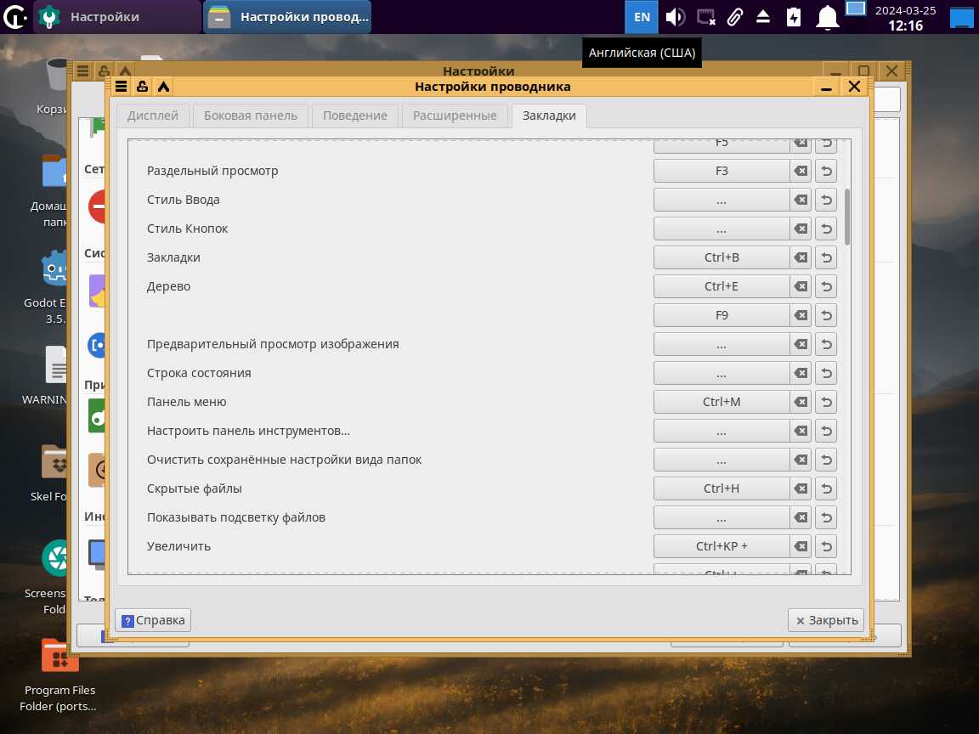Select the Дерево row label

[x=168, y=286]
